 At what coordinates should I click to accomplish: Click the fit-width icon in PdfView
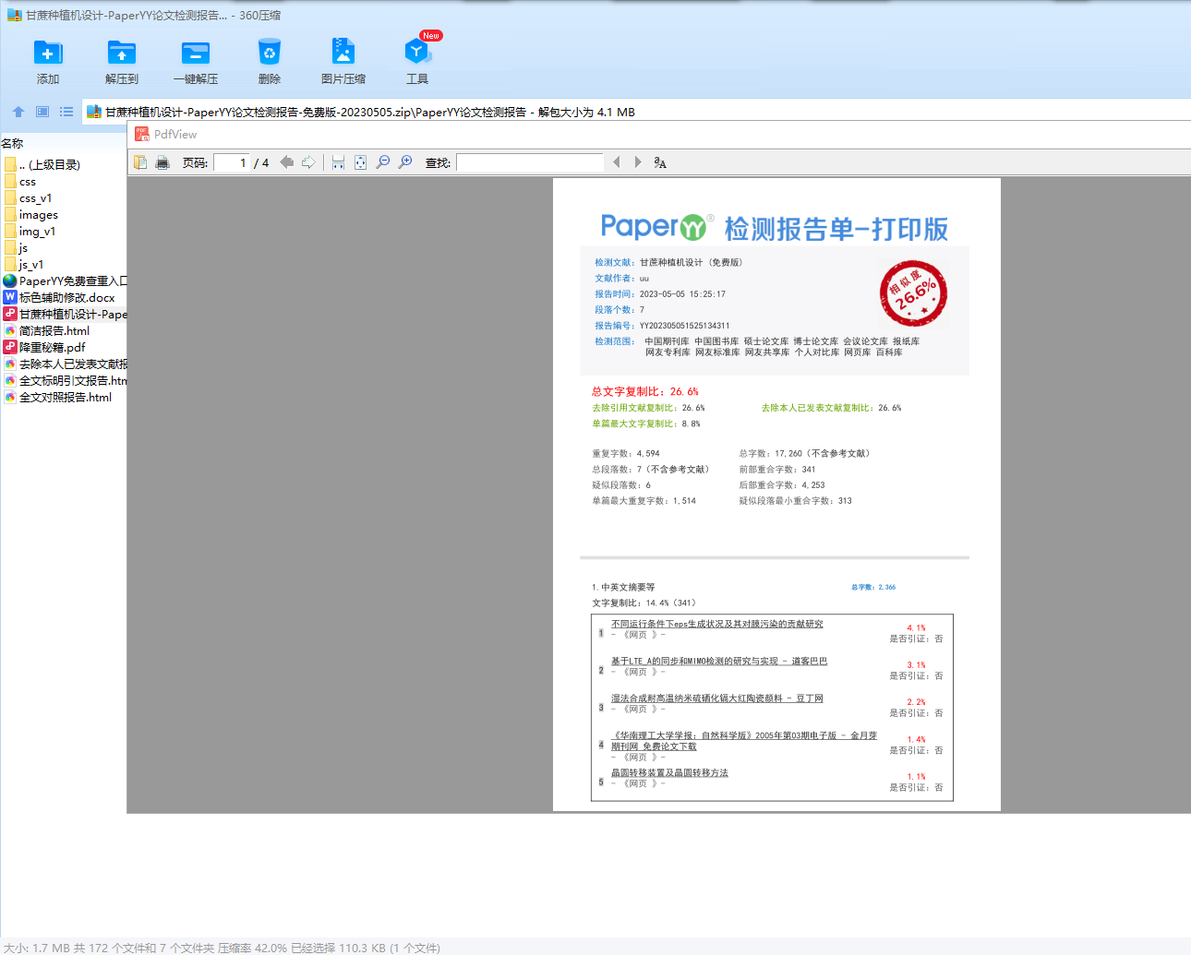click(x=338, y=162)
